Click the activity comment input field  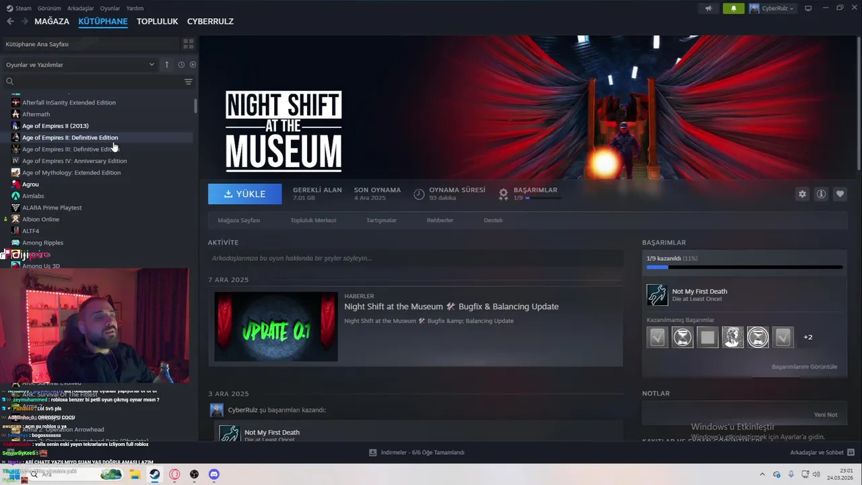coord(416,258)
